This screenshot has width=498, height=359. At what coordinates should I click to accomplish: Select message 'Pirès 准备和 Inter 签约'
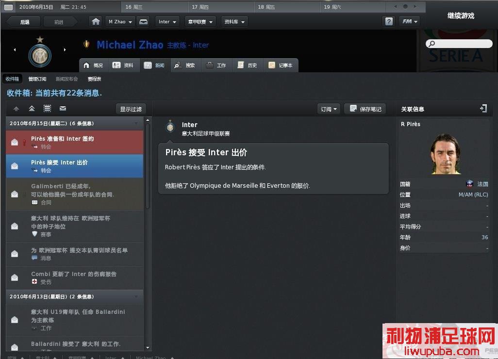(x=75, y=142)
